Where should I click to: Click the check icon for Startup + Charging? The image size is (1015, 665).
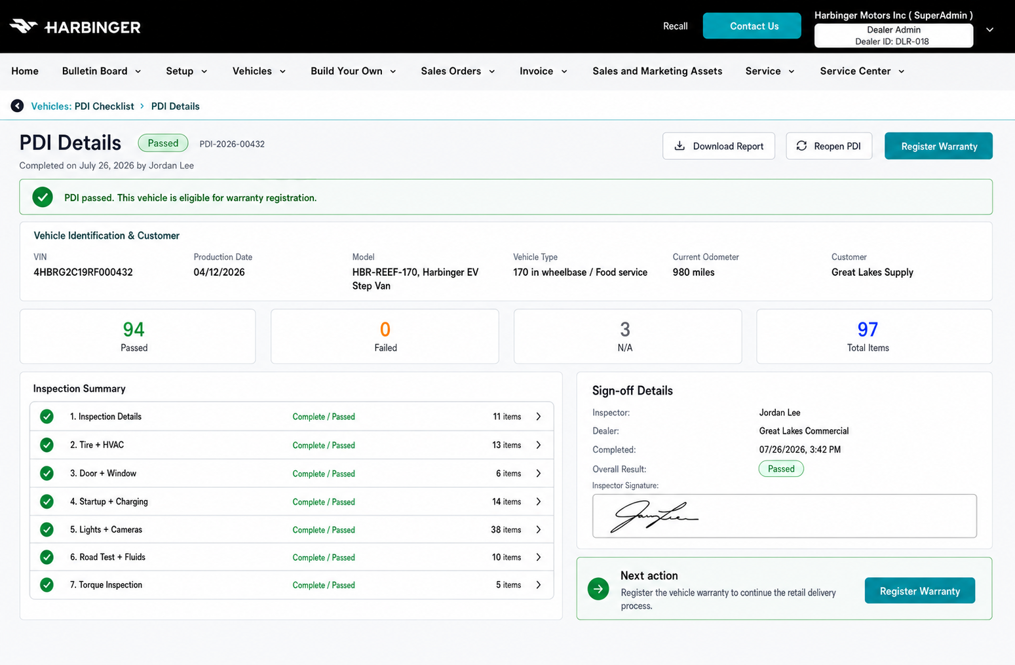[47, 501]
